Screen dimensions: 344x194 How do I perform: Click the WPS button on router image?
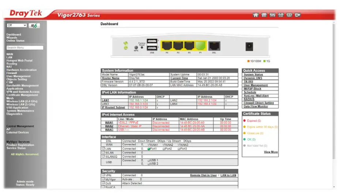coord(136,47)
